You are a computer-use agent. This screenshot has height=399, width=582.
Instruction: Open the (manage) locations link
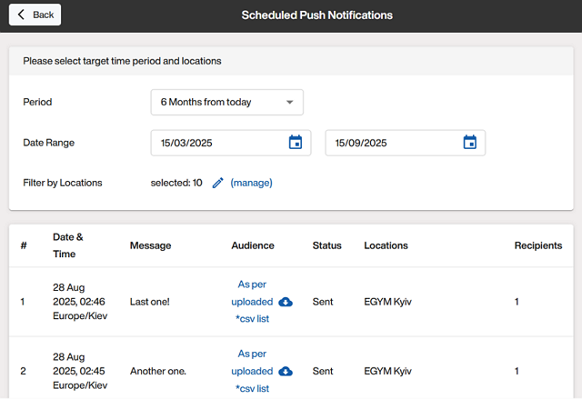tap(251, 183)
